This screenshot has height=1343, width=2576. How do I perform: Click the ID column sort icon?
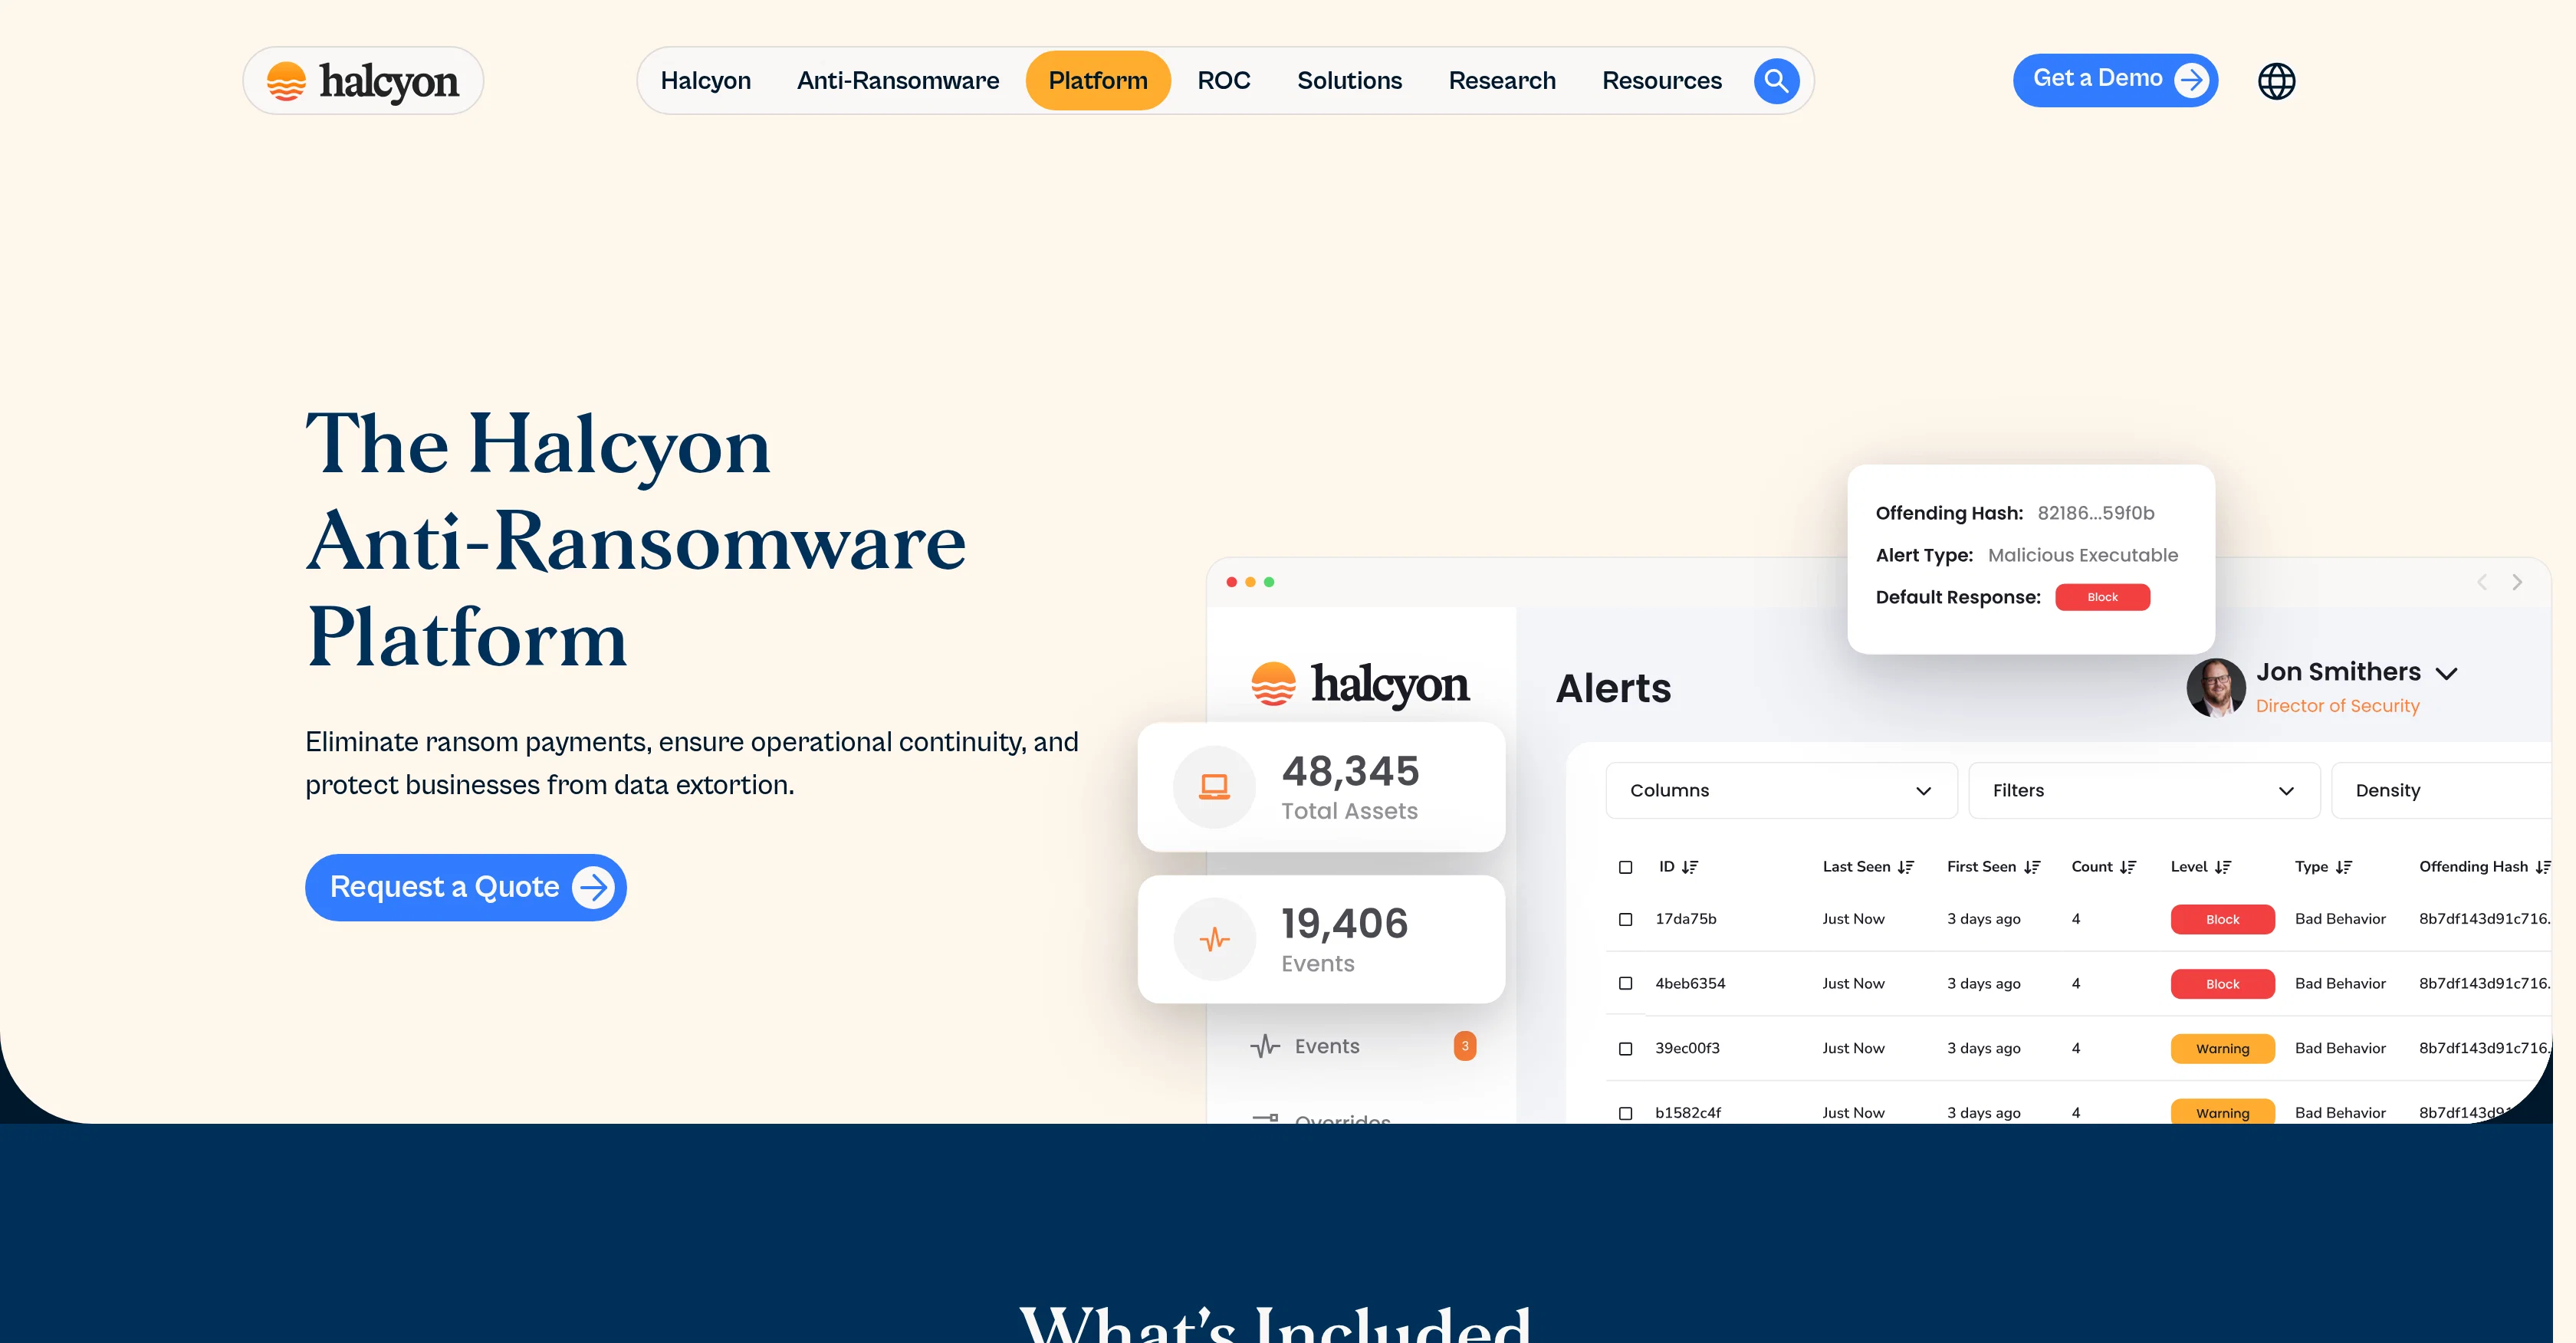pos(1690,867)
